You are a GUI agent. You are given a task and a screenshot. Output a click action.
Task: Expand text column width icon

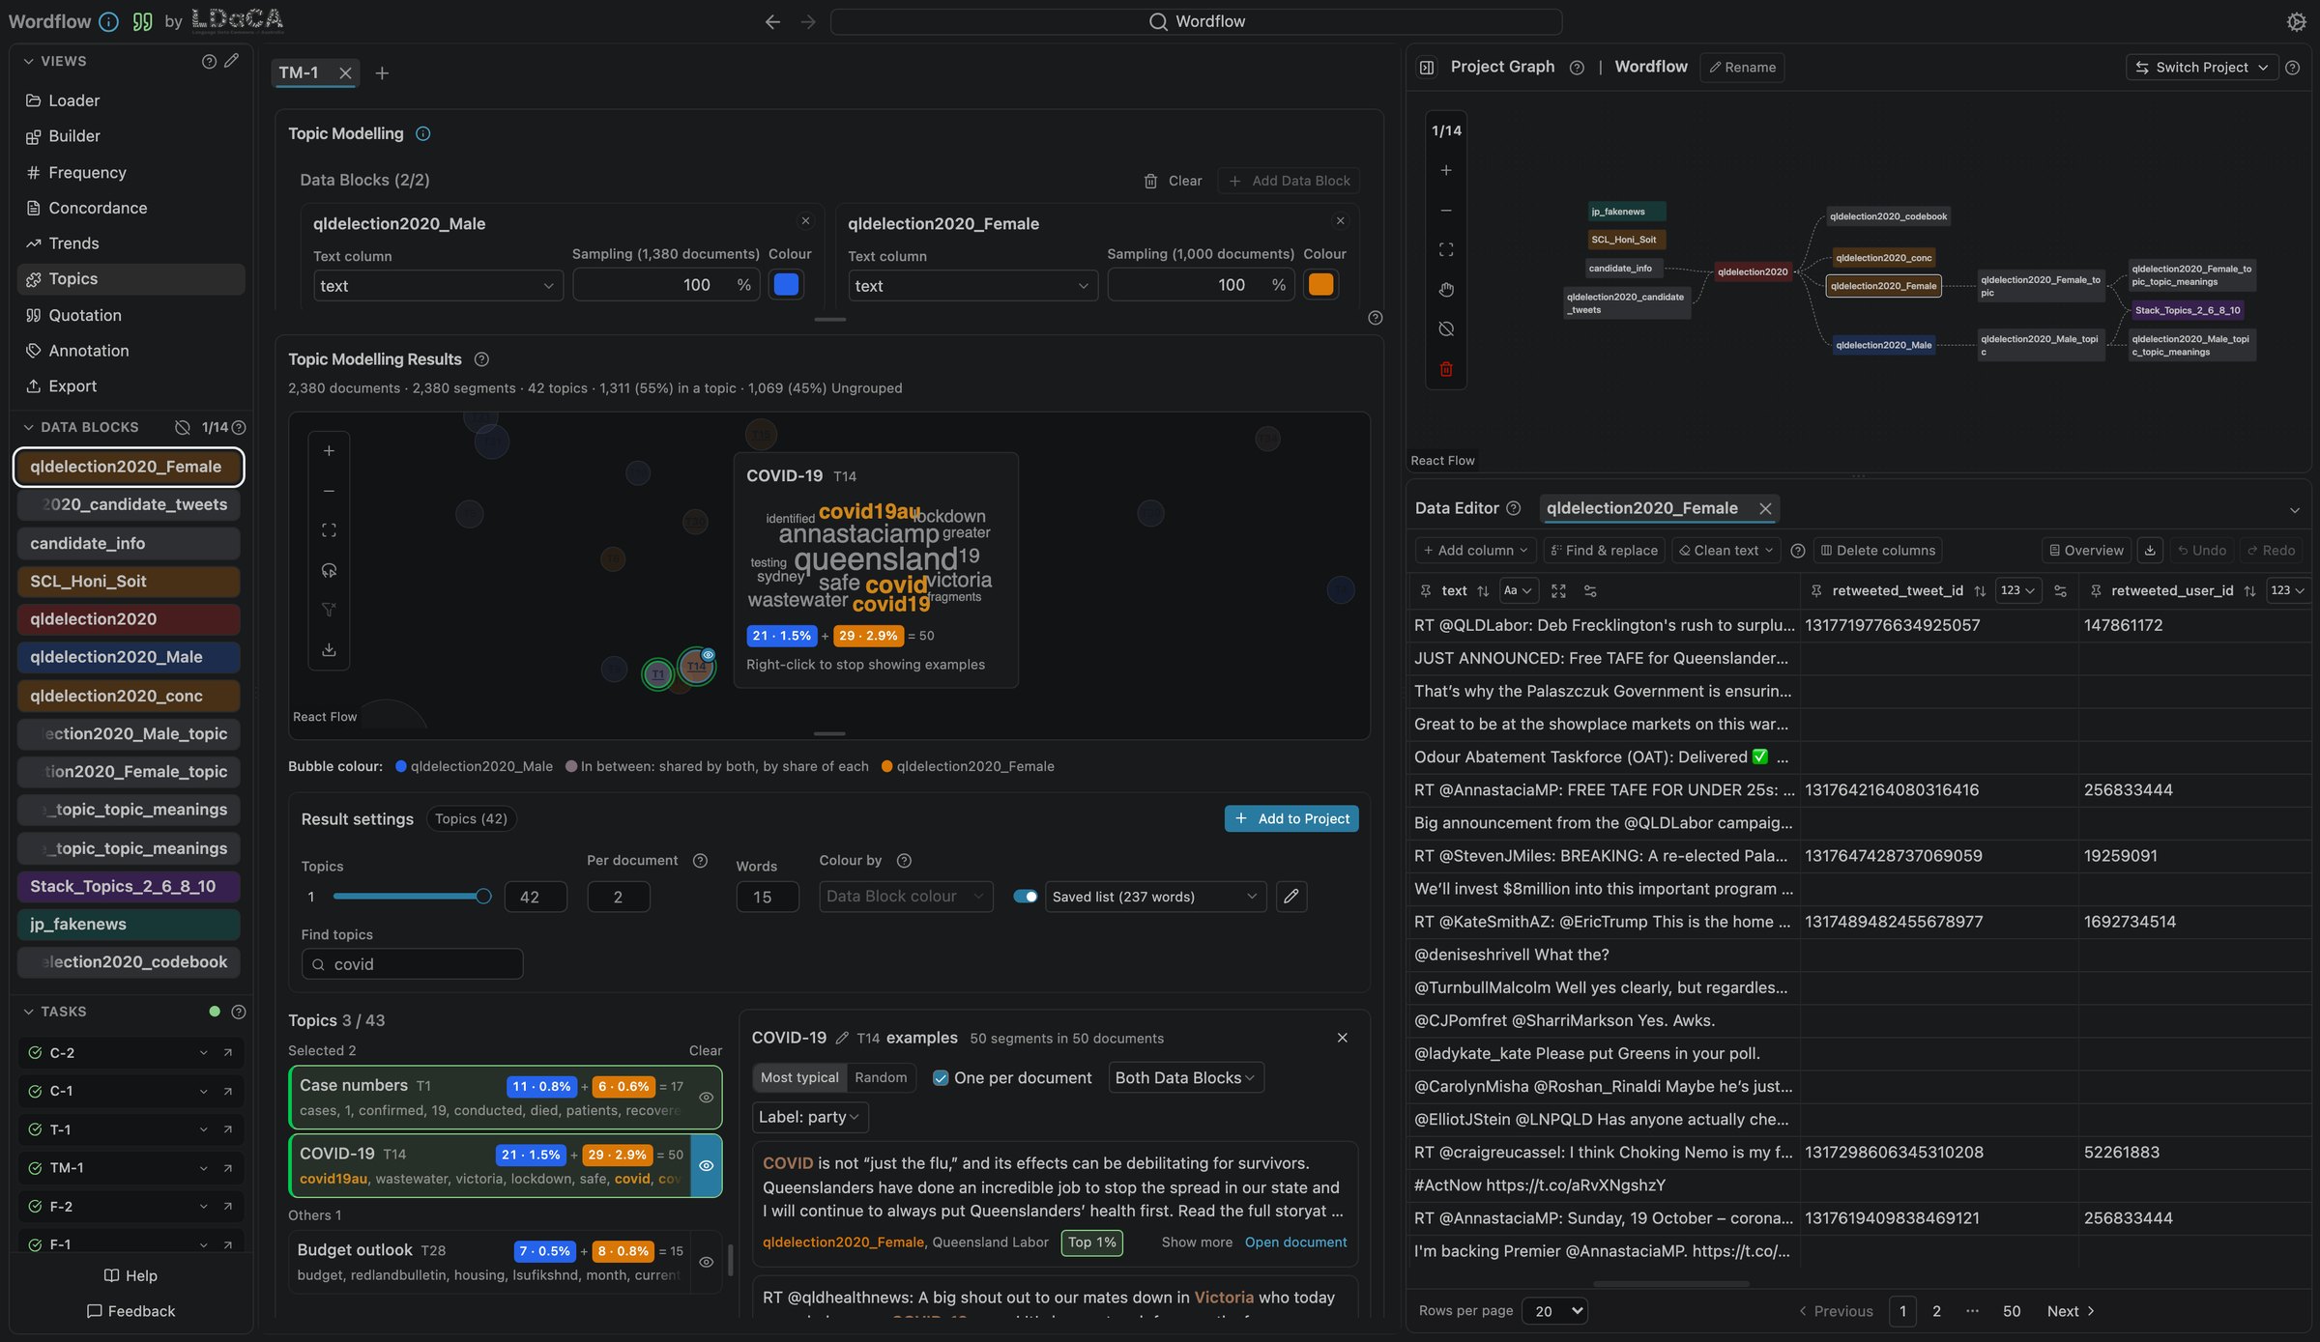coord(1558,590)
